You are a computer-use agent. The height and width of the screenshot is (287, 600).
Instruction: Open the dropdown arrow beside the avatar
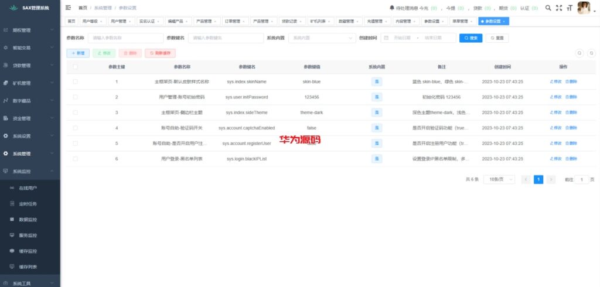coord(595,12)
